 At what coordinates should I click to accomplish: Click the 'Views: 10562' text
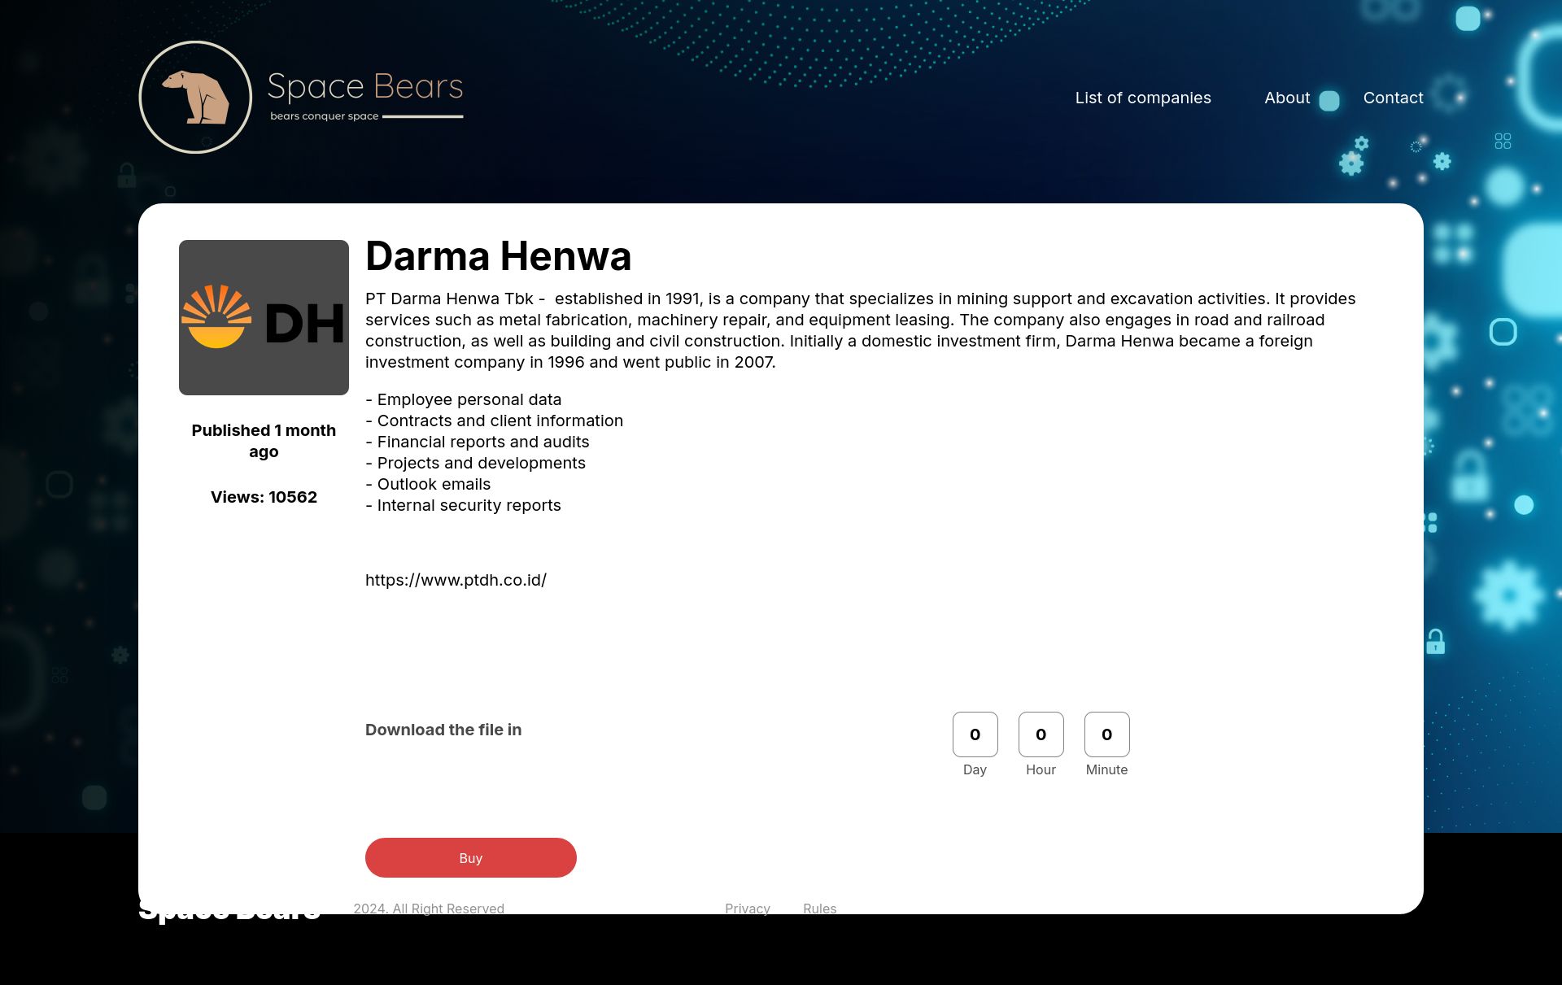point(264,497)
